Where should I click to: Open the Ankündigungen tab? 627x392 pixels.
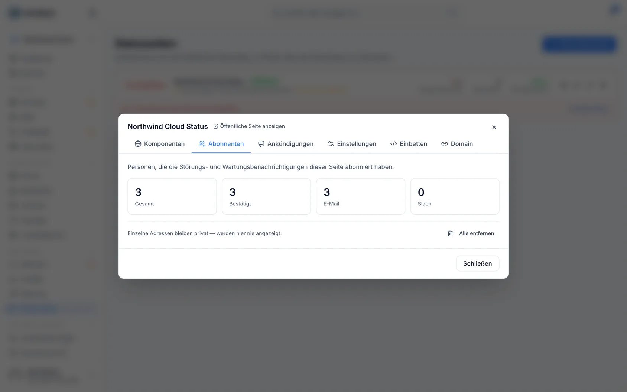coord(286,144)
